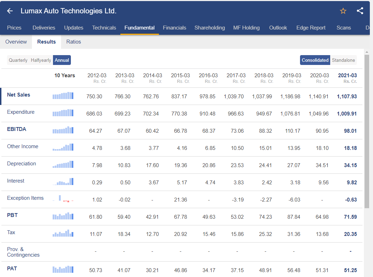Click Interest value 9.56
Image resolution: width=373 pixels, height=277 pixels.
pyautogui.click(x=324, y=182)
